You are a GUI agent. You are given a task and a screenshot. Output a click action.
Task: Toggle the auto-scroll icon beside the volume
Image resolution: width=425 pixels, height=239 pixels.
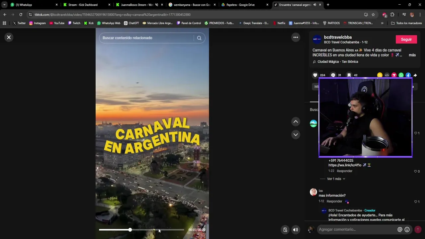285,230
